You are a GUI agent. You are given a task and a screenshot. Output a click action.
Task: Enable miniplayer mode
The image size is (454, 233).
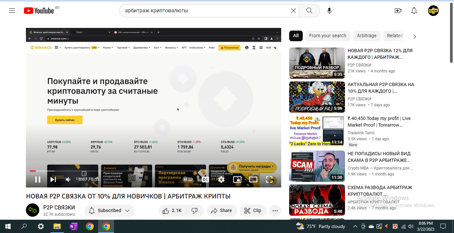(x=237, y=179)
